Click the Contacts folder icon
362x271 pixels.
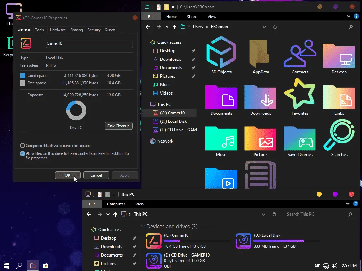click(x=300, y=54)
